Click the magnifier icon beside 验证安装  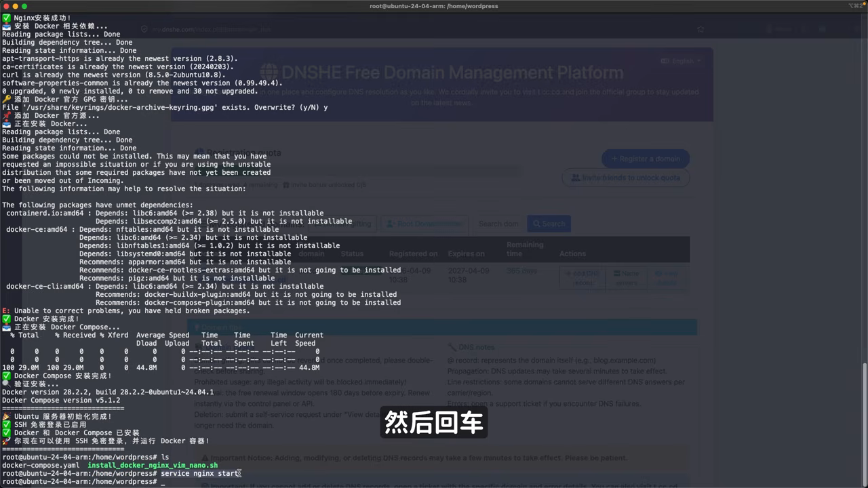(6, 384)
